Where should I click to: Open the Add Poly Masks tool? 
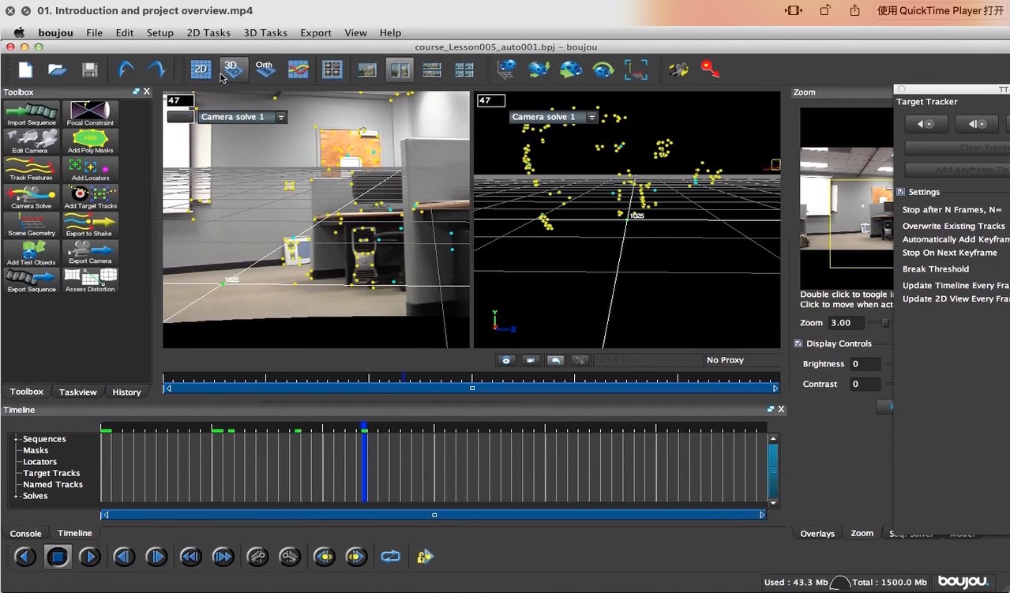point(90,141)
